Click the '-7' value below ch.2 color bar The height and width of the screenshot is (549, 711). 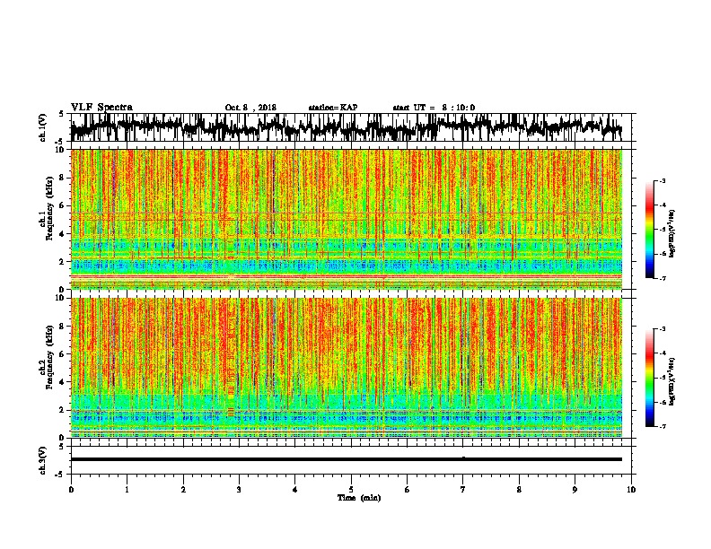[662, 426]
